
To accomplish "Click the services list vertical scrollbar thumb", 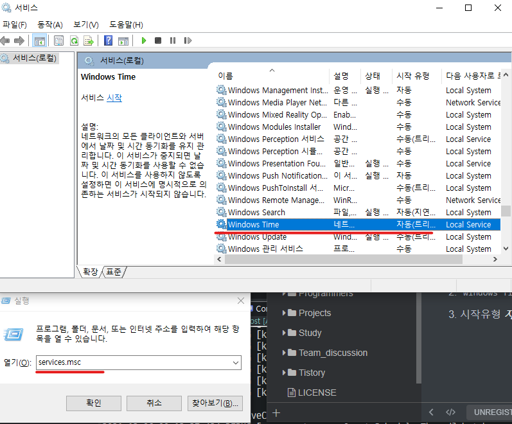I will pos(506,211).
